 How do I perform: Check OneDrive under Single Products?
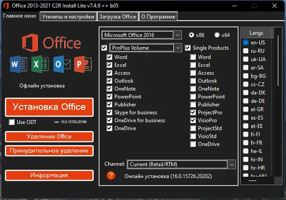coord(193,144)
